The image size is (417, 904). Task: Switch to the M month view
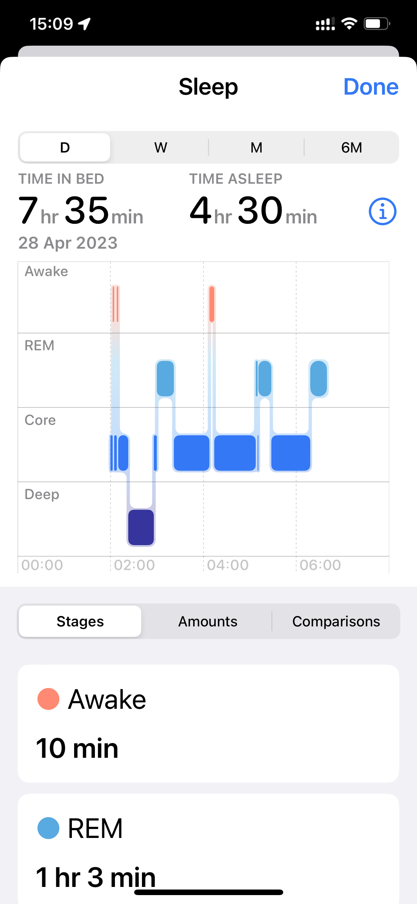(x=256, y=148)
